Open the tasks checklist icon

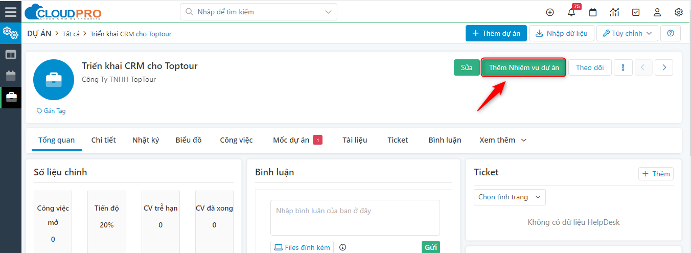pos(636,12)
